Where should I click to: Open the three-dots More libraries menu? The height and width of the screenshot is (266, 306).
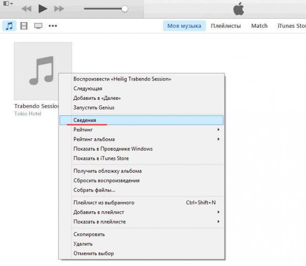tap(53, 26)
